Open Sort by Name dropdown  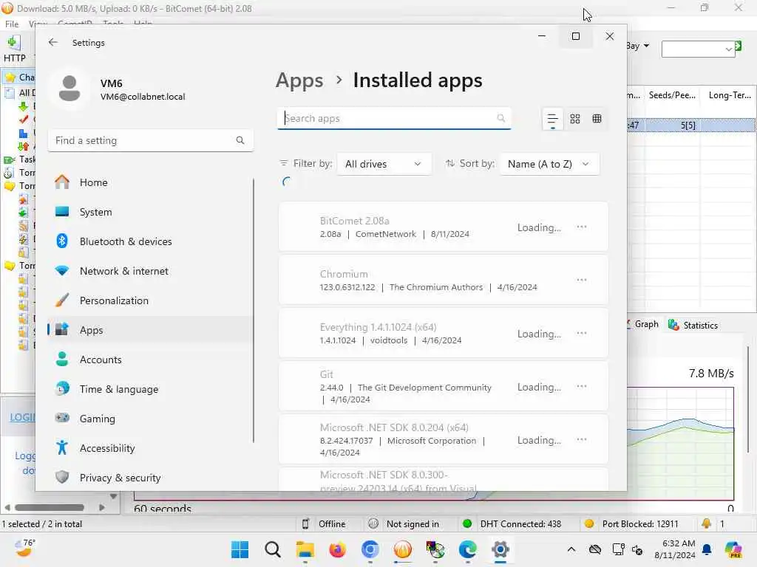pos(549,164)
